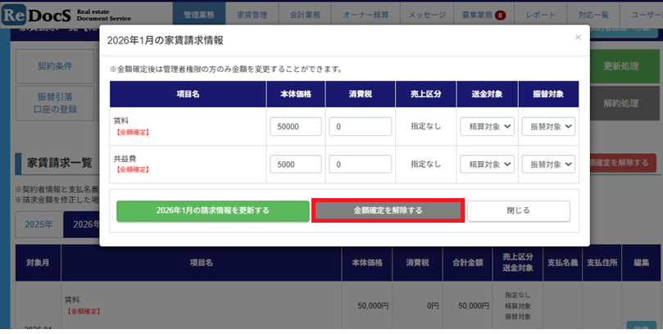Open the レポート menu tab
The width and height of the screenshot is (663, 334).
click(x=540, y=15)
